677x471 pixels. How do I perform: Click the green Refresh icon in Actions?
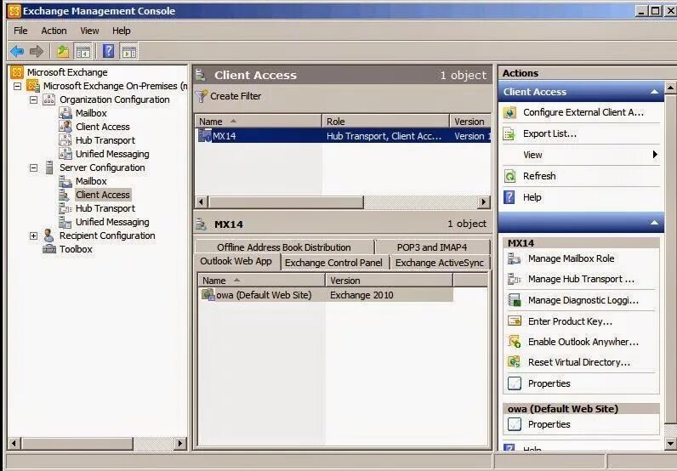click(510, 176)
